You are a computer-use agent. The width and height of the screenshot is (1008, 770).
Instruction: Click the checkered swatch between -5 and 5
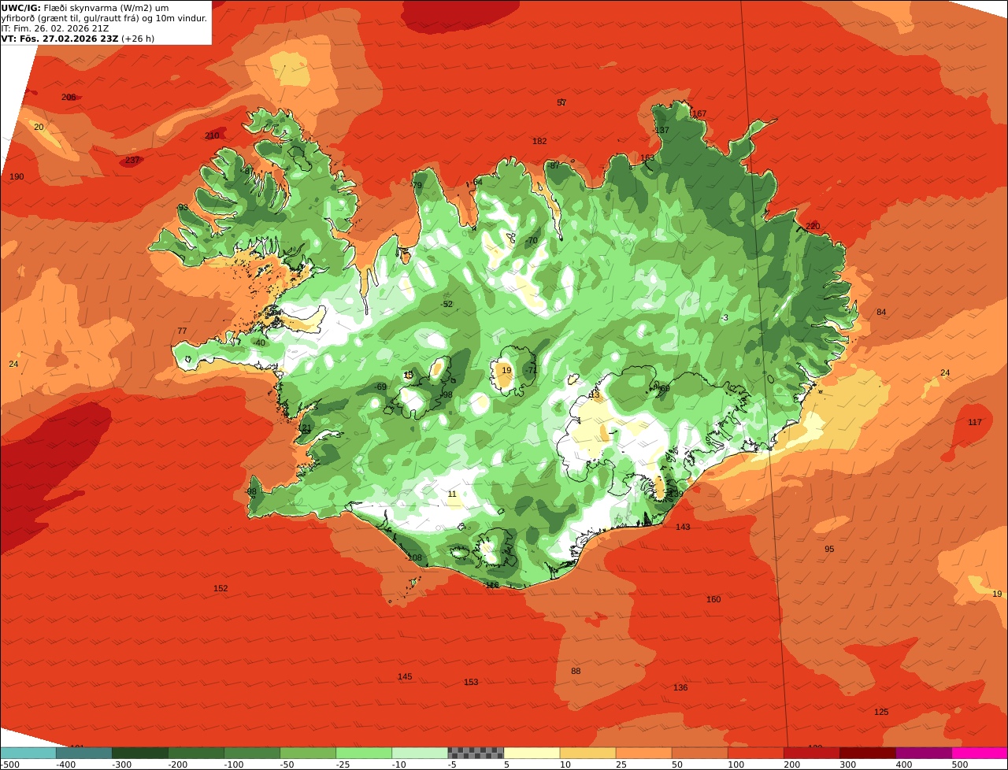pyautogui.click(x=476, y=753)
